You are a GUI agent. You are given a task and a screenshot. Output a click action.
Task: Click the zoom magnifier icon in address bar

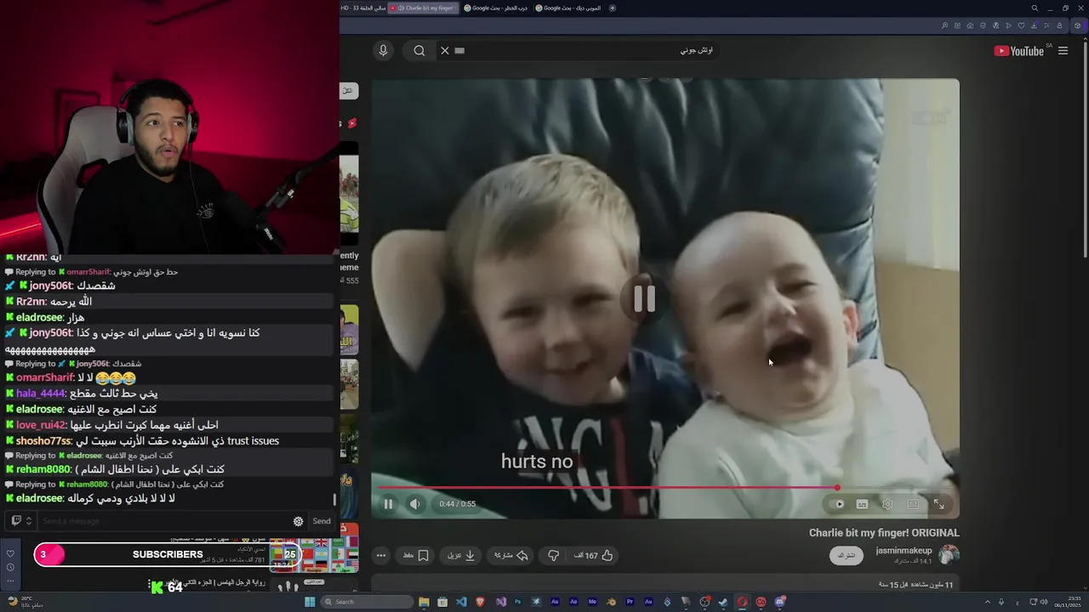coord(944,25)
